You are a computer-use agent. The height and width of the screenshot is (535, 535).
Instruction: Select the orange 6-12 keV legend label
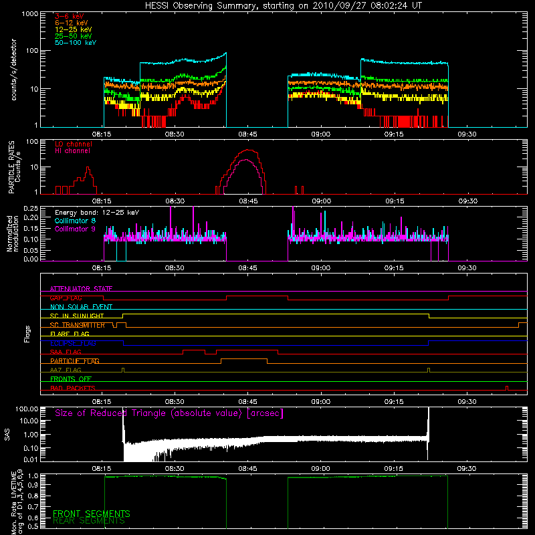(72, 23)
